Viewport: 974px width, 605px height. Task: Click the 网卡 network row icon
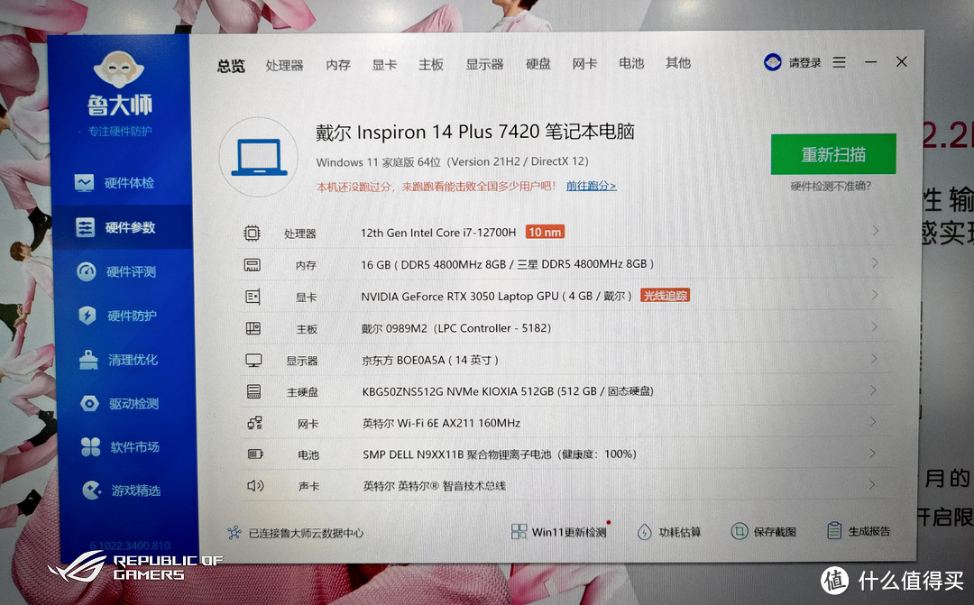[254, 423]
